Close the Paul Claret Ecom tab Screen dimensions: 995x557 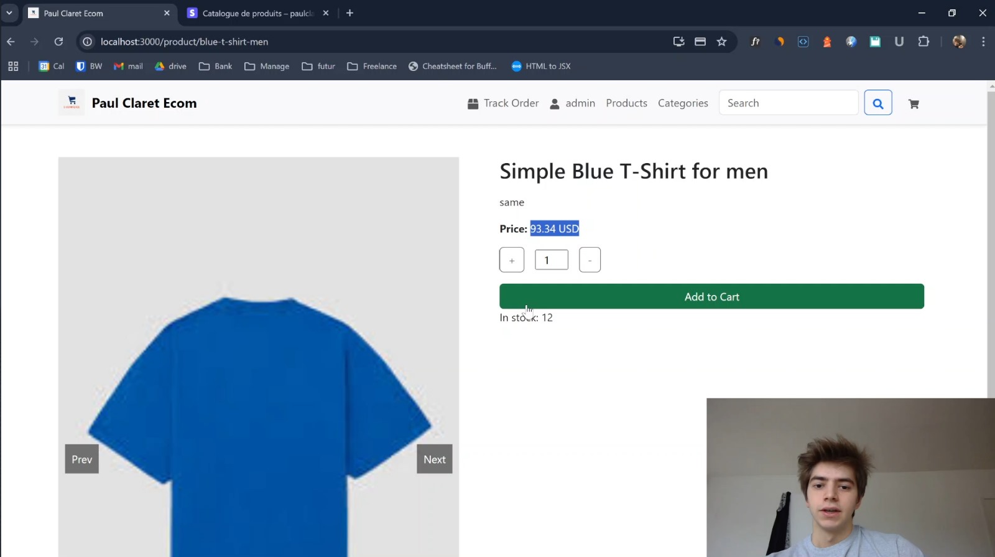pos(167,13)
